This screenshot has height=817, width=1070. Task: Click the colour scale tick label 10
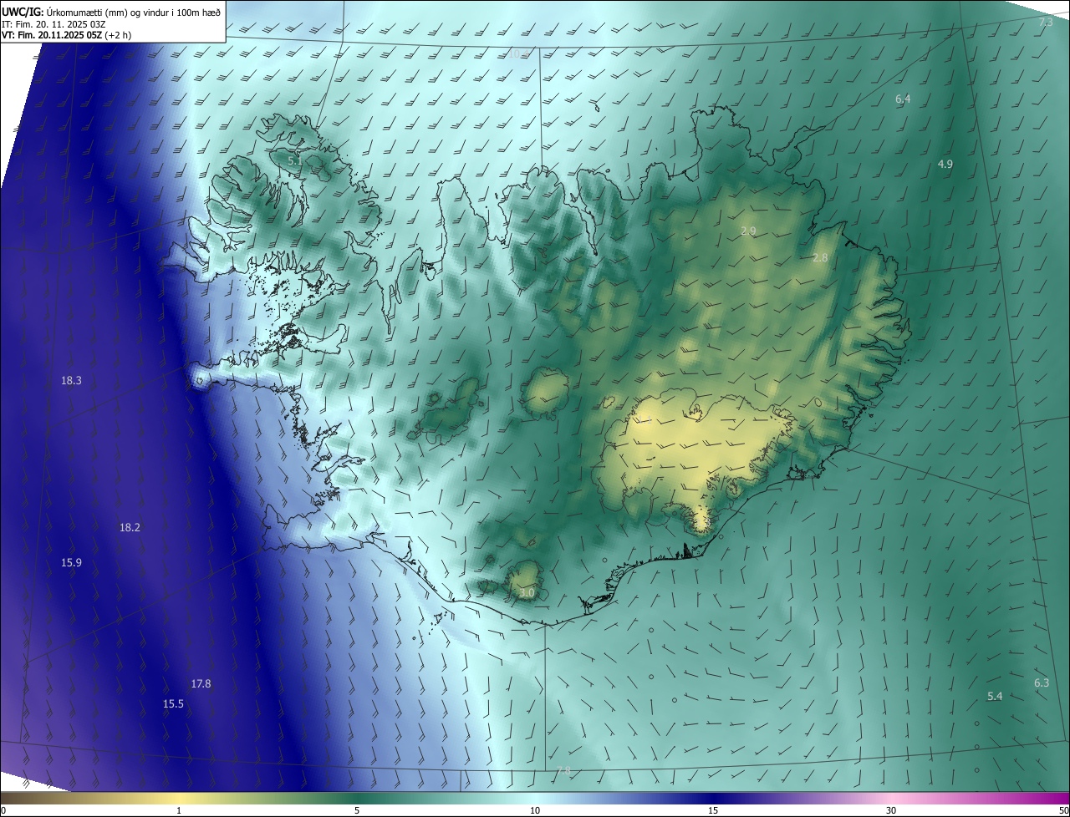(535, 810)
